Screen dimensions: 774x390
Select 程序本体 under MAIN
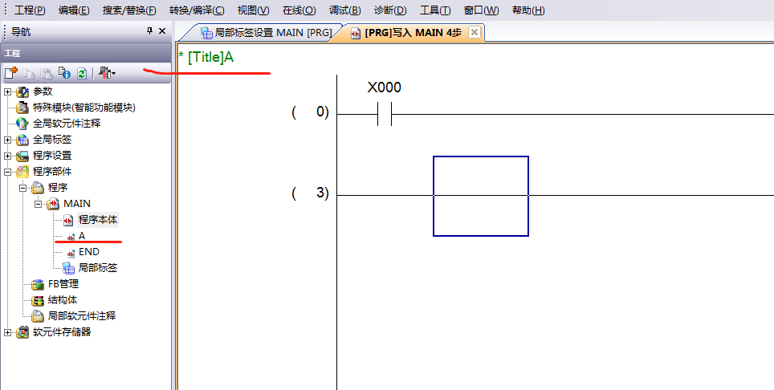coord(97,220)
